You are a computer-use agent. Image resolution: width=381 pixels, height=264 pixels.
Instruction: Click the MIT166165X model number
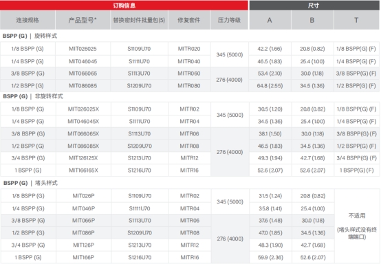pos(83,170)
